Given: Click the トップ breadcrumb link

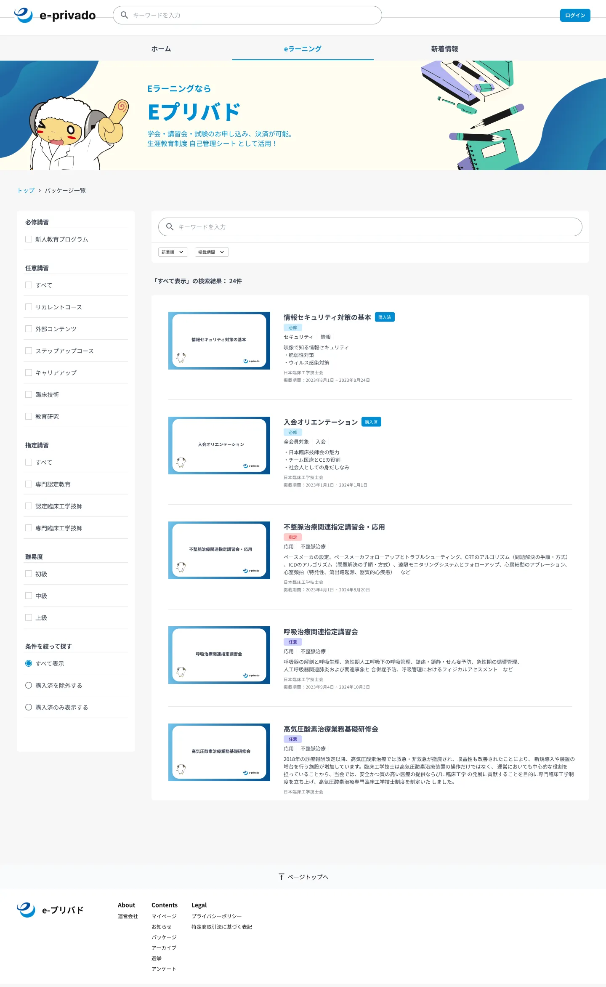Looking at the screenshot, I should click(26, 191).
